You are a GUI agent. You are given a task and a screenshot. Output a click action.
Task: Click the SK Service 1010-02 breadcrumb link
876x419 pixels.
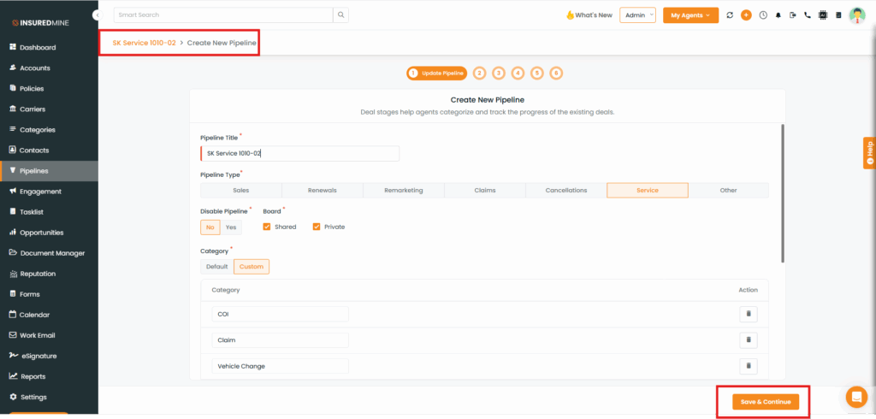[x=144, y=42]
